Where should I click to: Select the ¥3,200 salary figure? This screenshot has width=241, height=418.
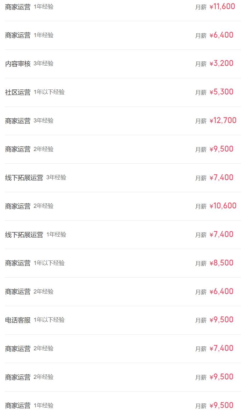point(221,64)
